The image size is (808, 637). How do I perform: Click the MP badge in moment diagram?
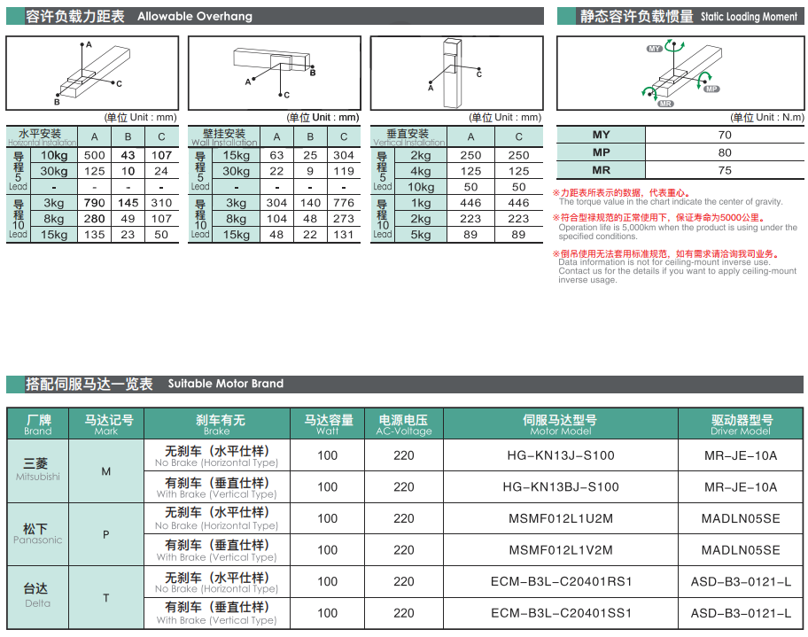pyautogui.click(x=711, y=89)
